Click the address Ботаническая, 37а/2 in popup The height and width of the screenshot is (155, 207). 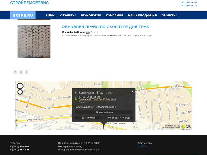(91, 93)
